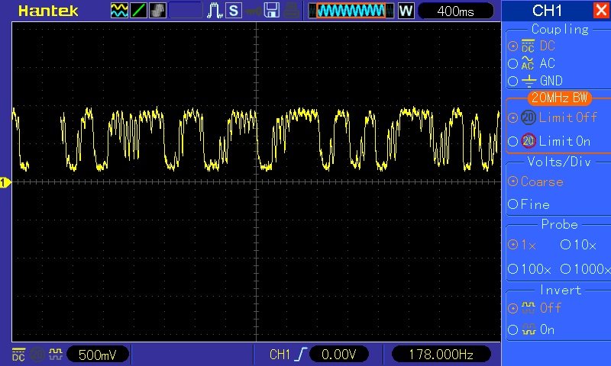
Task: Enable the 20MHz bandwidth Limit On
Action: pos(556,141)
